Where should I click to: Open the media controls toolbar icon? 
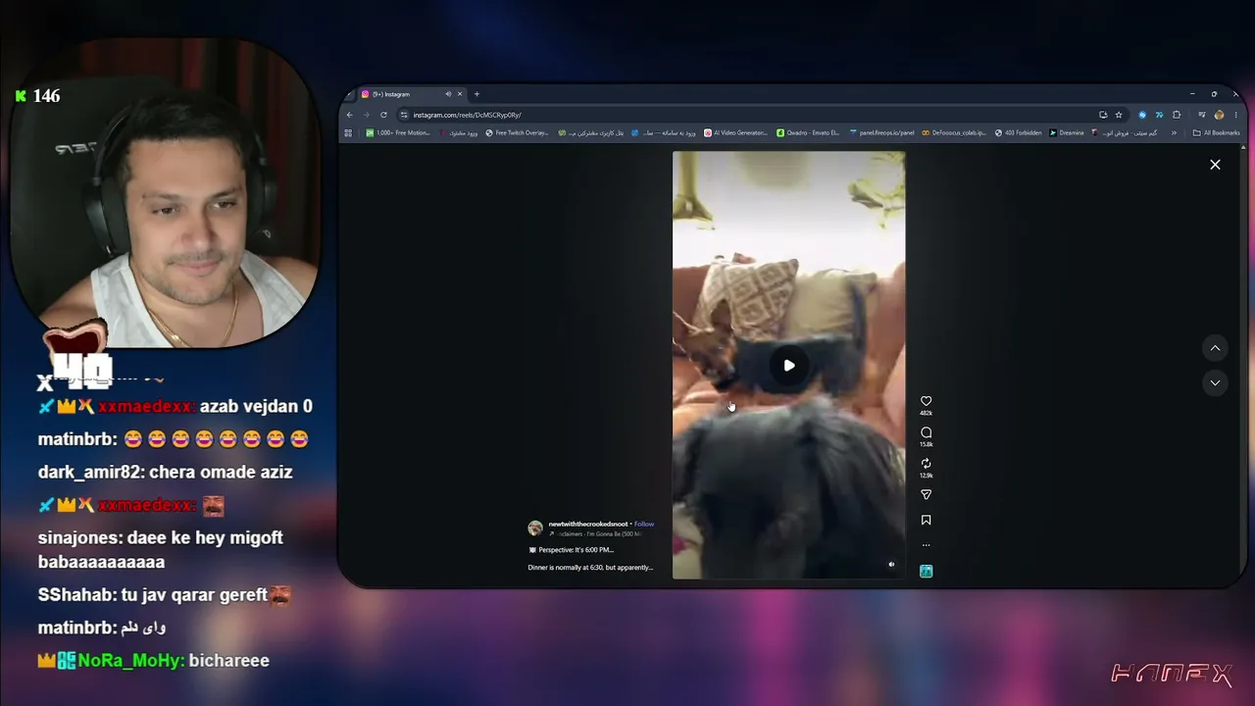pyautogui.click(x=1202, y=115)
